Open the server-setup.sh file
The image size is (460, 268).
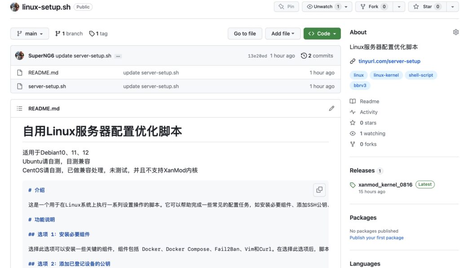pyautogui.click(x=47, y=86)
